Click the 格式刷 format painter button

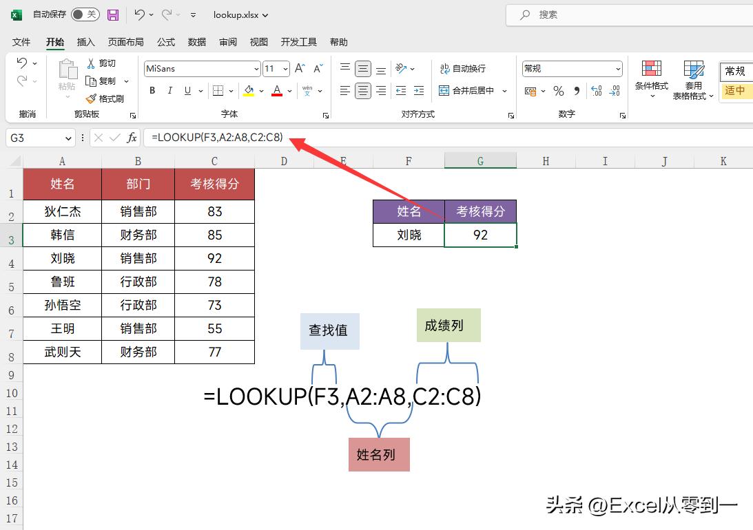point(105,98)
